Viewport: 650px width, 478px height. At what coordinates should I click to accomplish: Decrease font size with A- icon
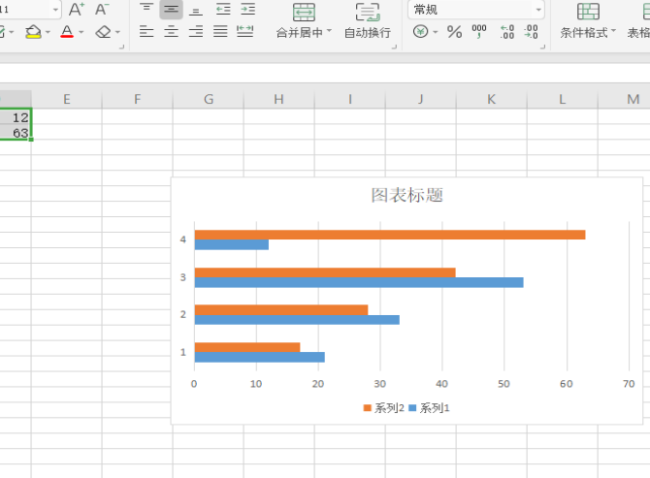[102, 9]
